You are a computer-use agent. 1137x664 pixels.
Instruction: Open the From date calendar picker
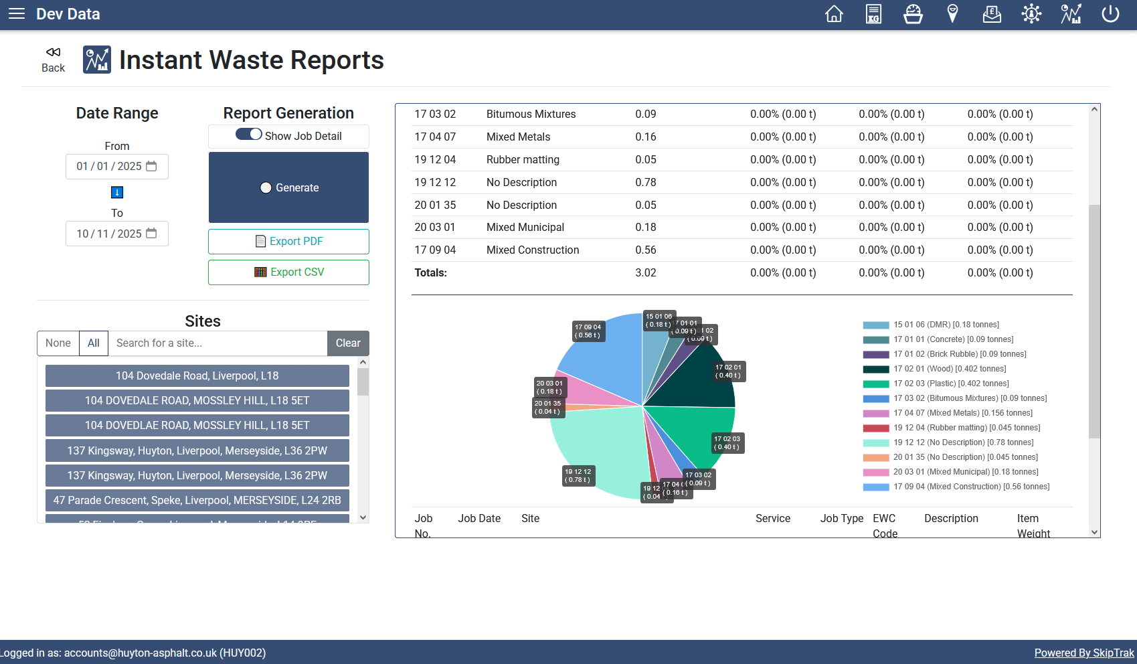tap(152, 166)
